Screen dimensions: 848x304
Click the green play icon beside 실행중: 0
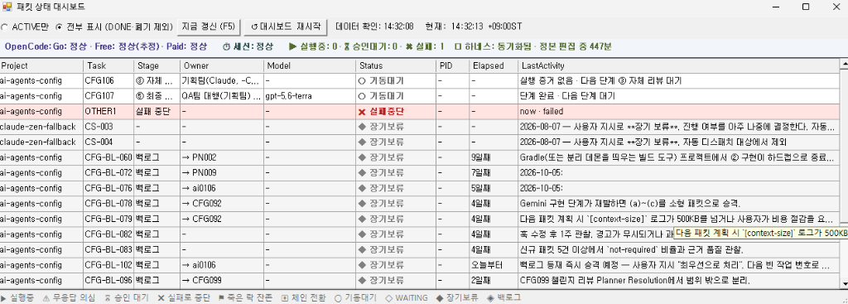click(x=292, y=47)
